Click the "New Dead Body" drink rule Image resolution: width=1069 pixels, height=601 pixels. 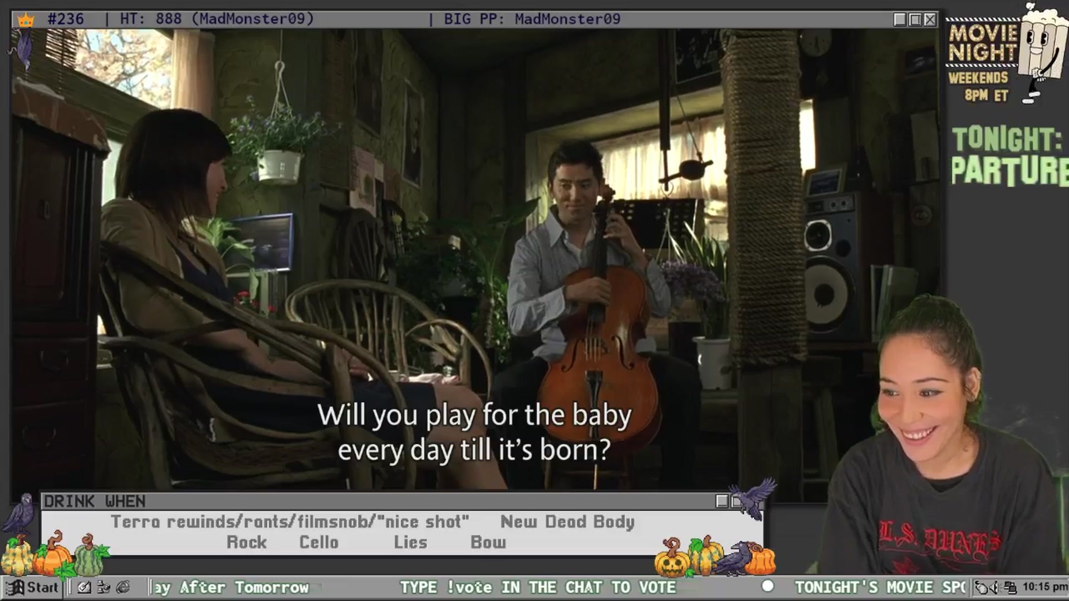[567, 522]
